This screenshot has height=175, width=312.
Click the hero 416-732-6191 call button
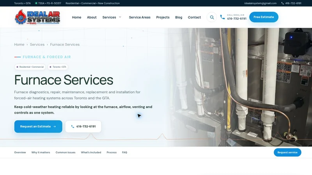click(x=83, y=126)
